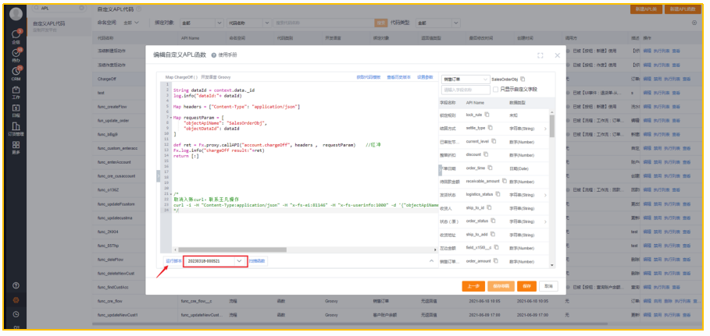Click the 上一步 button
Screen dimensions: 710x336
(473, 286)
